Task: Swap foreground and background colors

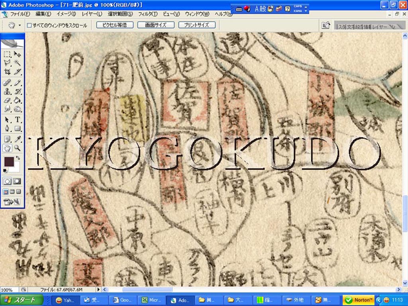Action: click(x=18, y=158)
